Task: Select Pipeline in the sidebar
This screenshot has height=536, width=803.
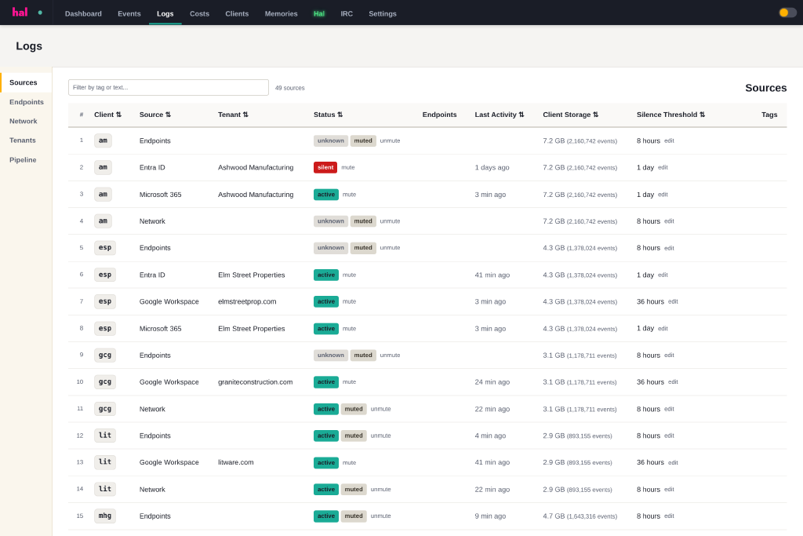Action: (23, 160)
